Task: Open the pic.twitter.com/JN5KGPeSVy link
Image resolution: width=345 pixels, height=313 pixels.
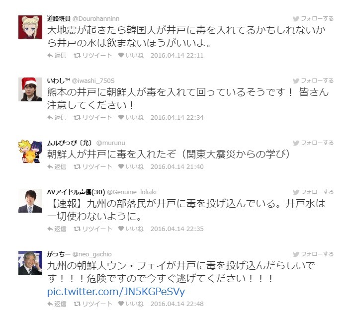Action: [x=116, y=292]
